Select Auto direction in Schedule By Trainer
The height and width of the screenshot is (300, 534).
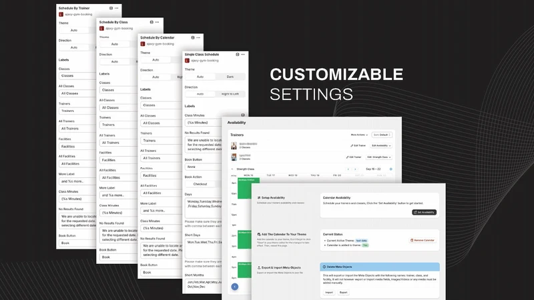(74, 47)
